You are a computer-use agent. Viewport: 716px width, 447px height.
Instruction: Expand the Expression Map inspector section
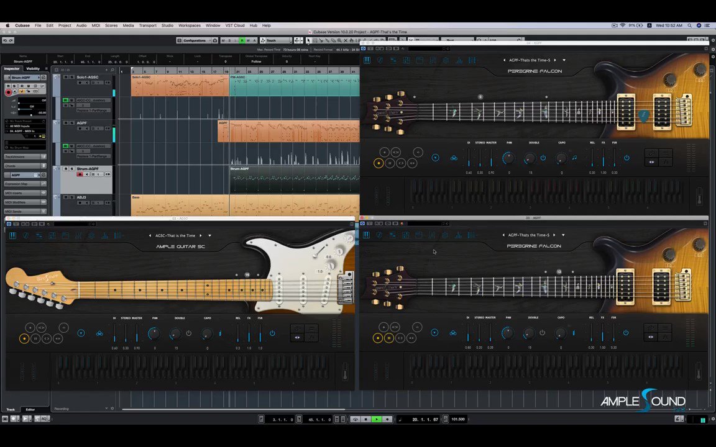coord(25,184)
